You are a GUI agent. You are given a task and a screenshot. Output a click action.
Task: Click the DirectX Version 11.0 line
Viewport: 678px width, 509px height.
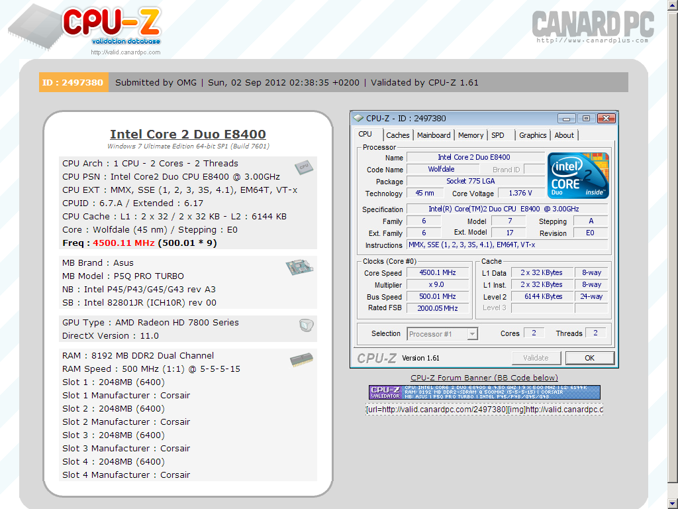pos(111,335)
